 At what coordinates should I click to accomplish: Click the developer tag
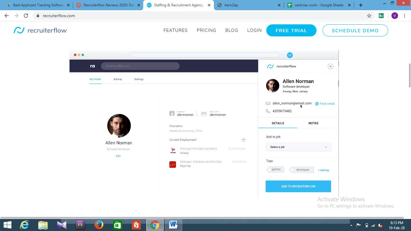[x=302, y=170]
